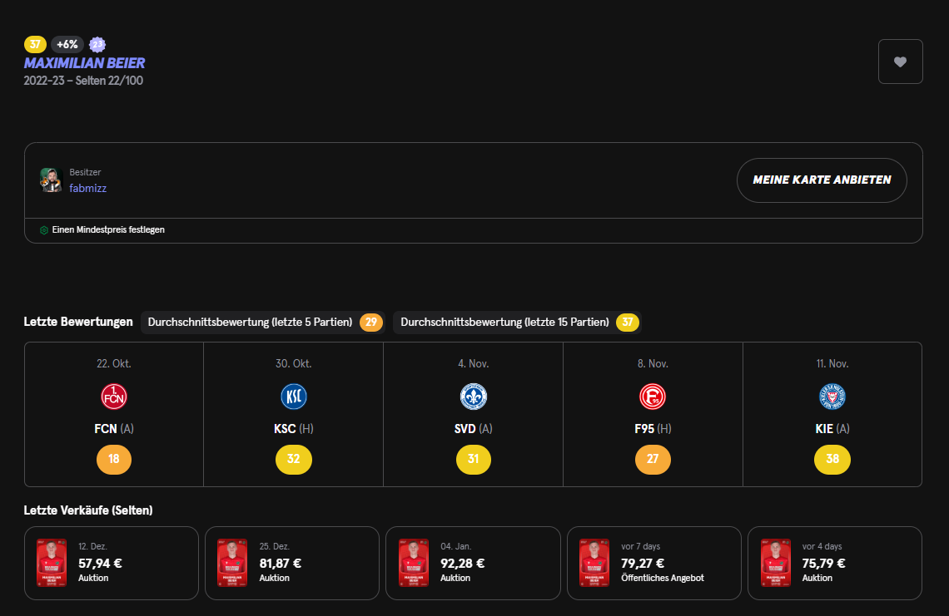Viewport: 949px width, 616px height.
Task: Open the 57,94 € sale from 12. Dez.
Action: [x=112, y=563]
